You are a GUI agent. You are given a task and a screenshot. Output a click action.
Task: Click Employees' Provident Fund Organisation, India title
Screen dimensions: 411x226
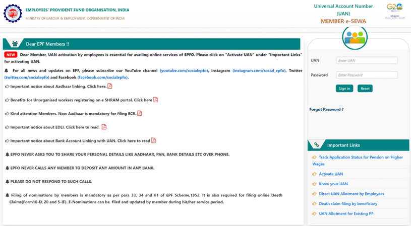coord(77,10)
